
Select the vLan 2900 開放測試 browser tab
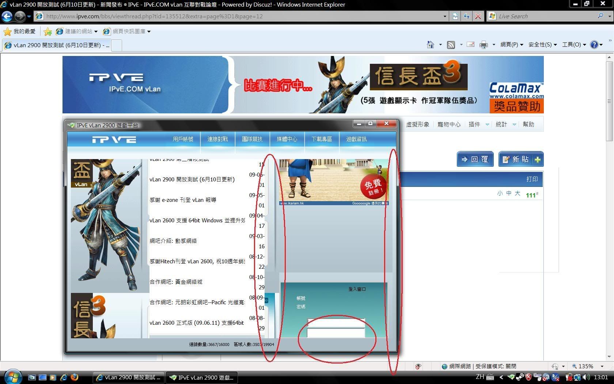pos(57,45)
